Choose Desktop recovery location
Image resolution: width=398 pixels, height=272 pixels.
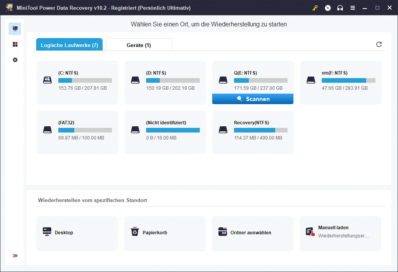click(x=77, y=234)
